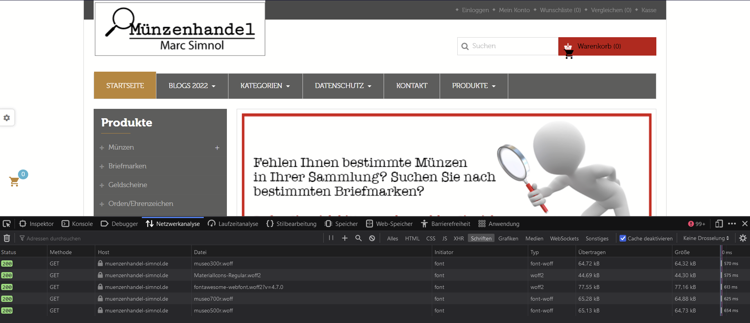Switch to the Konsole tab
The image size is (750, 323).
pyautogui.click(x=78, y=224)
